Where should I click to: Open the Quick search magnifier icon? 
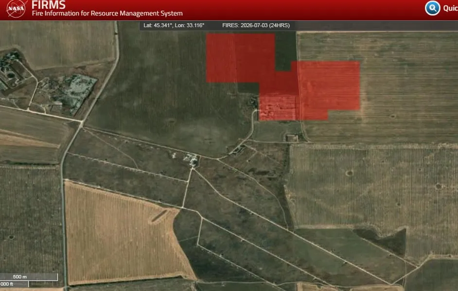433,8
